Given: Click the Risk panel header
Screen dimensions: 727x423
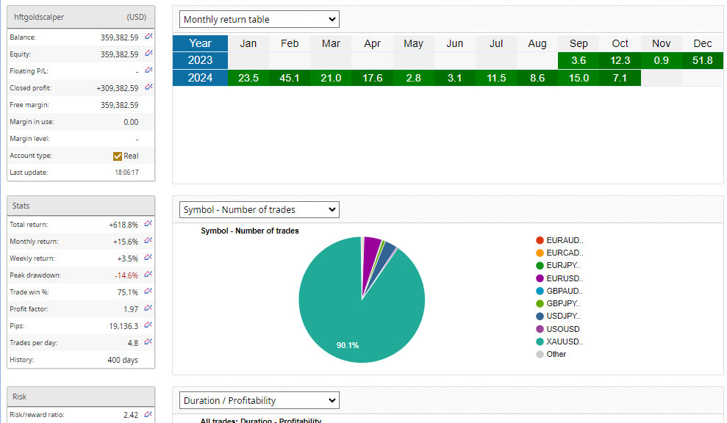Looking at the screenshot, I should [x=81, y=397].
